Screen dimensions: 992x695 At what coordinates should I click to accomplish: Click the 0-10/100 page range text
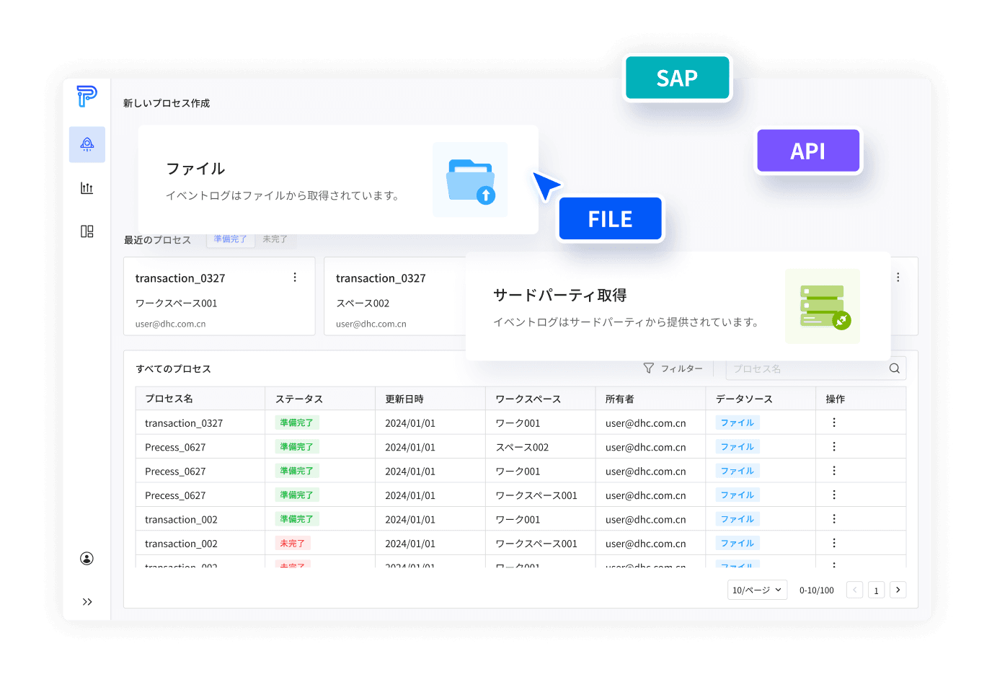pos(817,590)
